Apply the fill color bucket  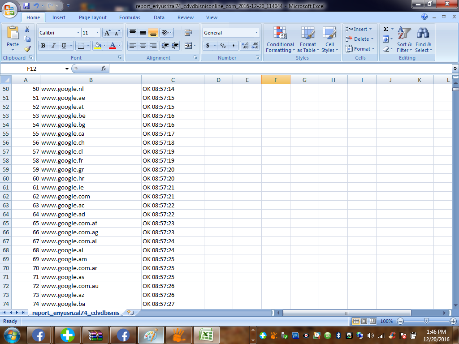pyautogui.click(x=98, y=46)
